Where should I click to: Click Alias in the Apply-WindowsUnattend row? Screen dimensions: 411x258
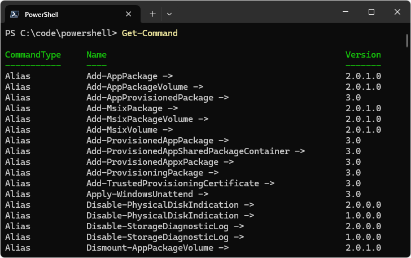click(x=18, y=194)
